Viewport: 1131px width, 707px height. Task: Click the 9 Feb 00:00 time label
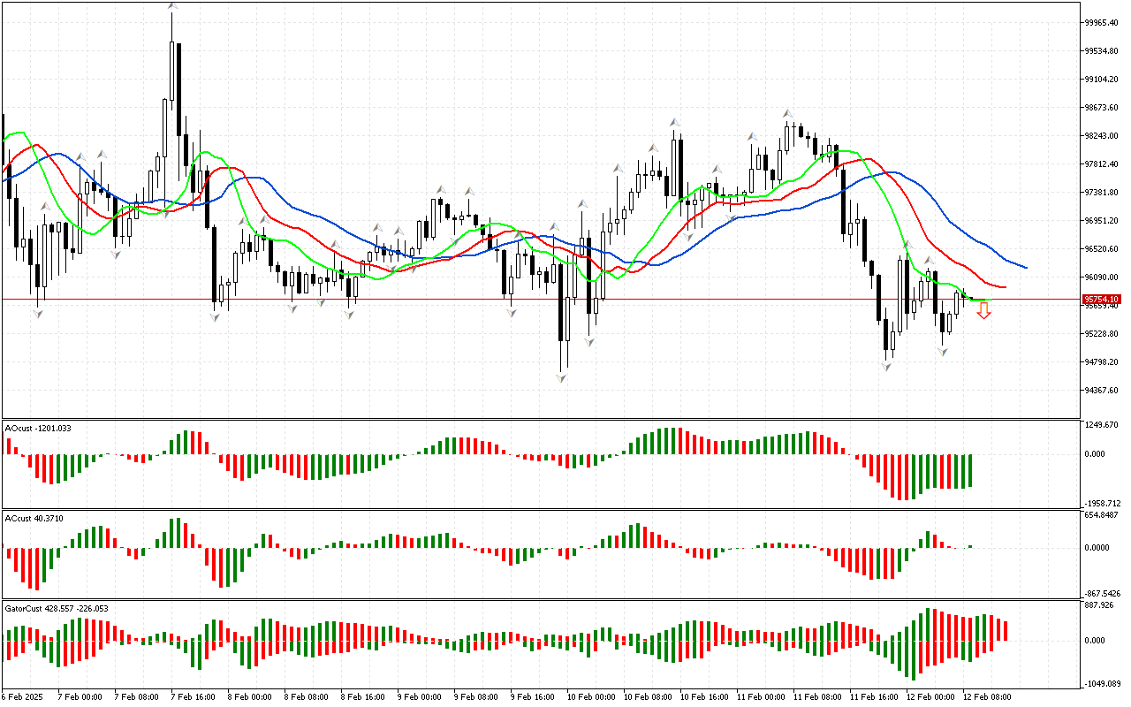[x=419, y=697]
